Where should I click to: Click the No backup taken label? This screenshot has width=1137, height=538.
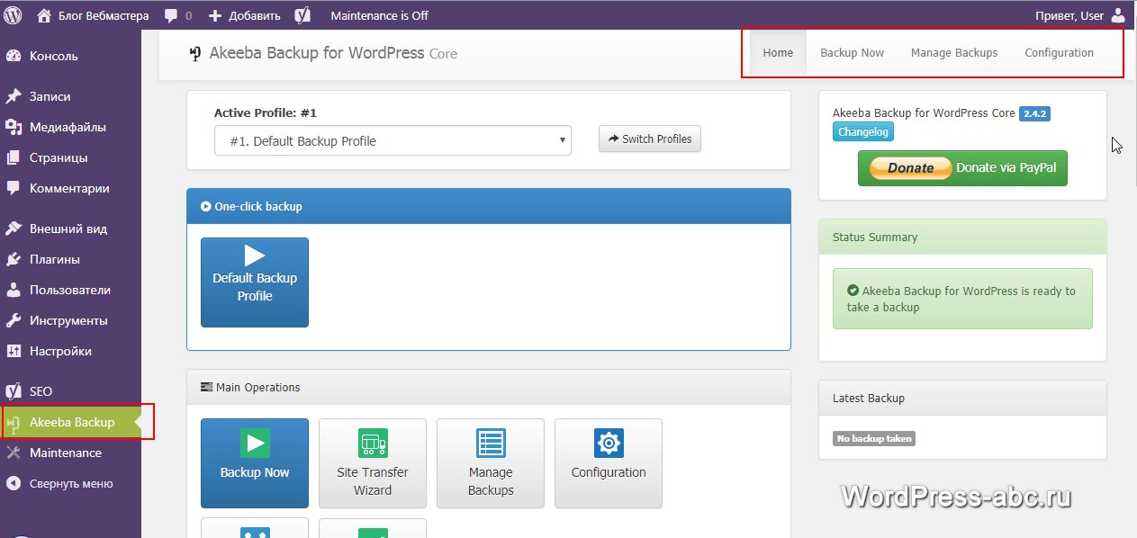(874, 439)
